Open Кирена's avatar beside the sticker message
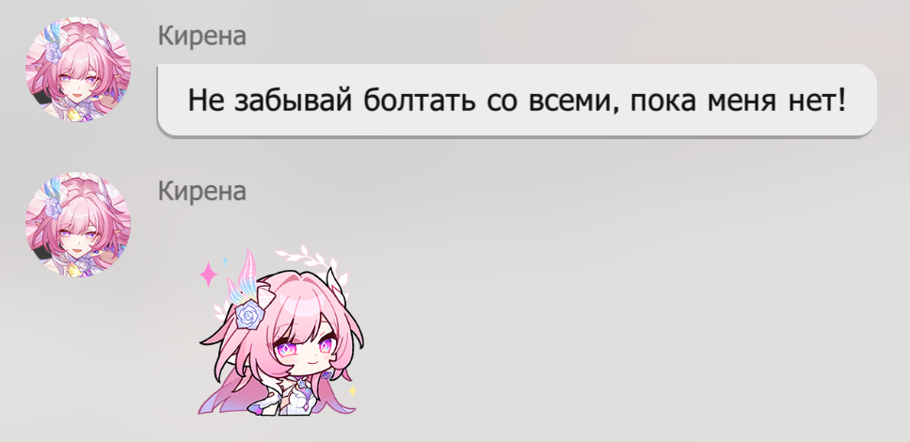910x442 pixels. pyautogui.click(x=78, y=224)
